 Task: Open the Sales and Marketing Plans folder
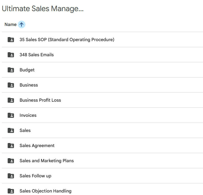[47, 161]
